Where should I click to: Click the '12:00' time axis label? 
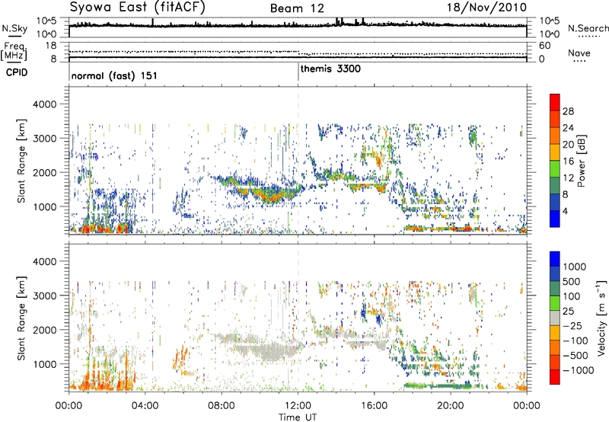pyautogui.click(x=298, y=406)
